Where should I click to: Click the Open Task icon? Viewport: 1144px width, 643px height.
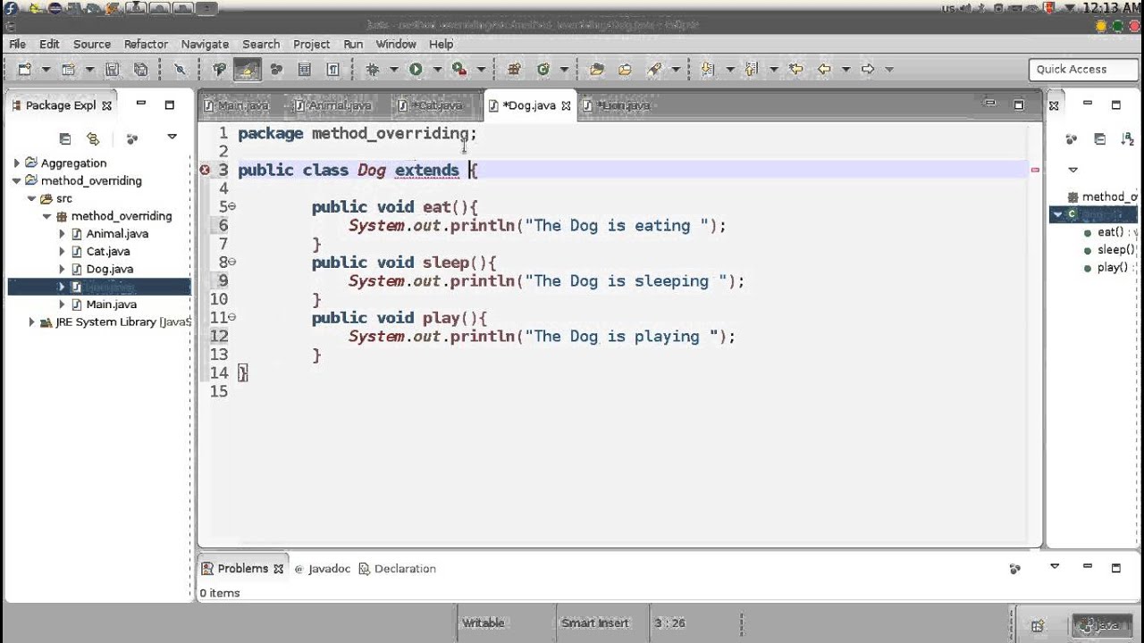click(x=625, y=69)
